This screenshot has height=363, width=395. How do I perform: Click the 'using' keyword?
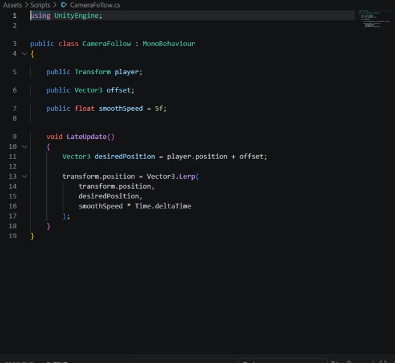(41, 16)
